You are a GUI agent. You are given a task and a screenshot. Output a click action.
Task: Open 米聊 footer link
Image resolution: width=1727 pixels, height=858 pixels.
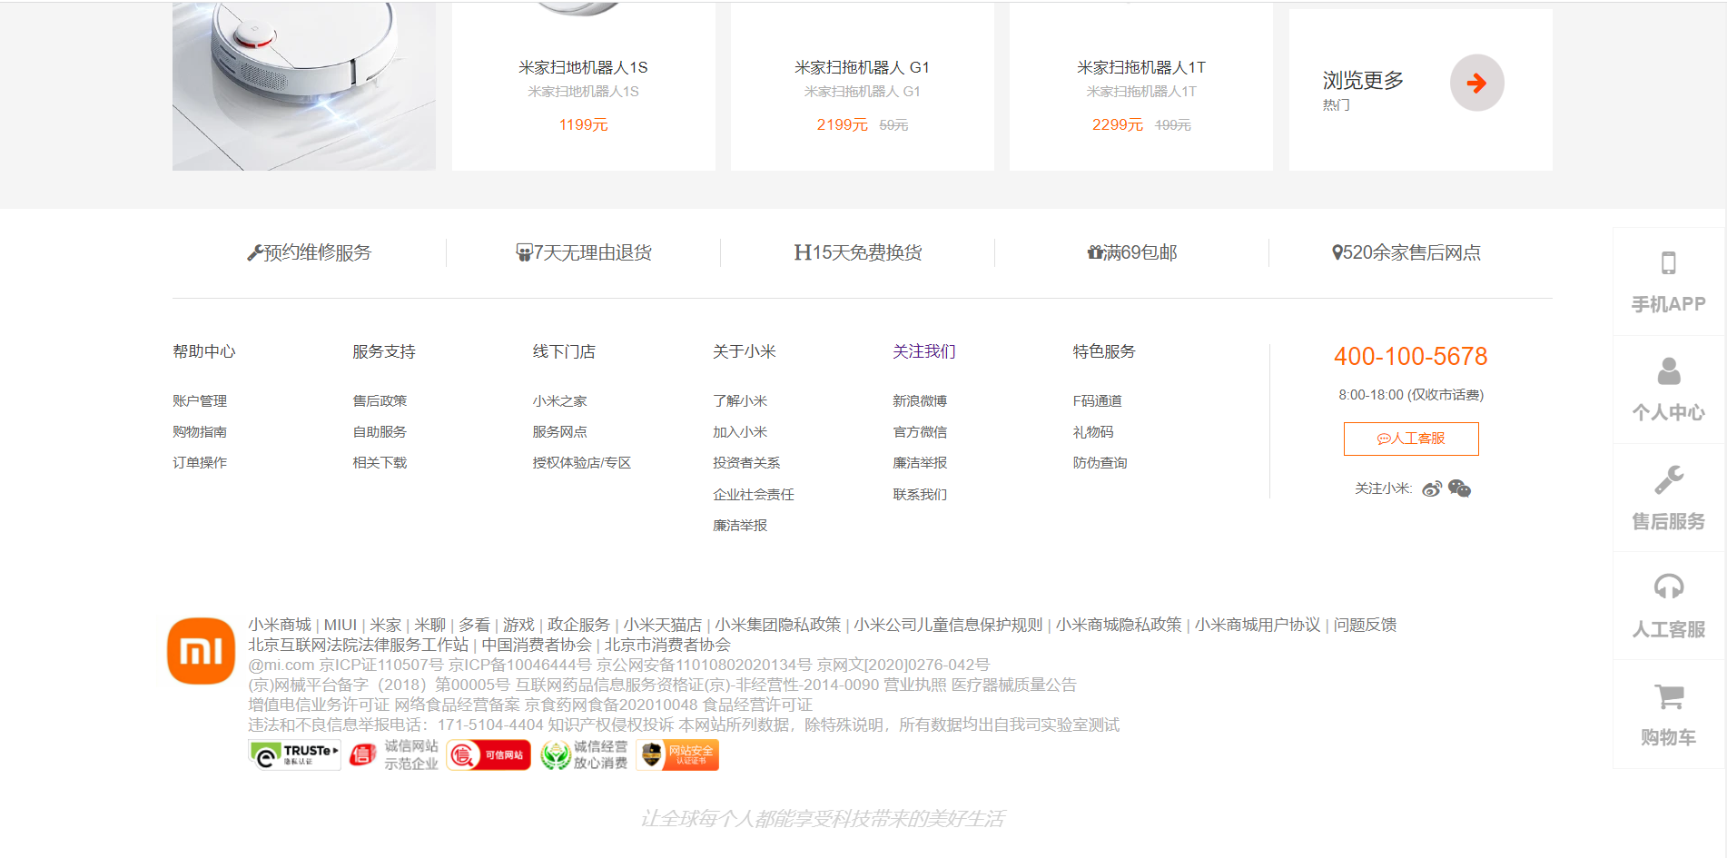coord(429,625)
